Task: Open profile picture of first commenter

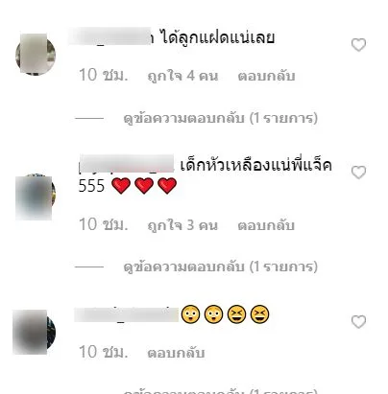Action: [x=36, y=55]
